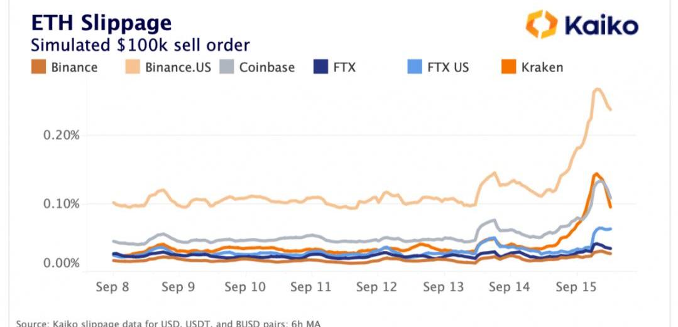Click the Kaiko slippage data source note
Screen dimensions: 678x327
point(168,323)
